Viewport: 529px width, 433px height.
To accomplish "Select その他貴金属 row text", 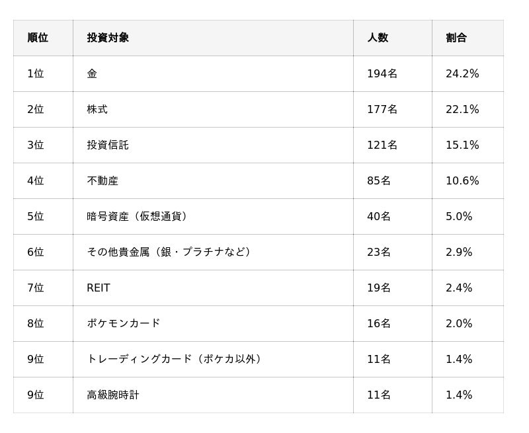I will click(170, 252).
